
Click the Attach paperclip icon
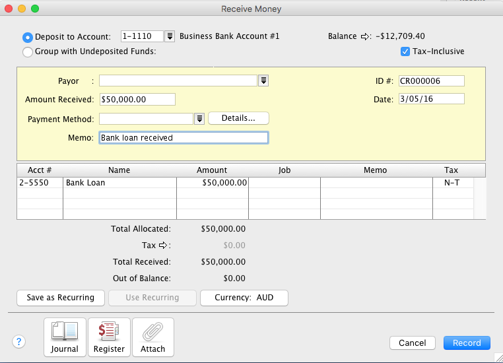point(153,337)
